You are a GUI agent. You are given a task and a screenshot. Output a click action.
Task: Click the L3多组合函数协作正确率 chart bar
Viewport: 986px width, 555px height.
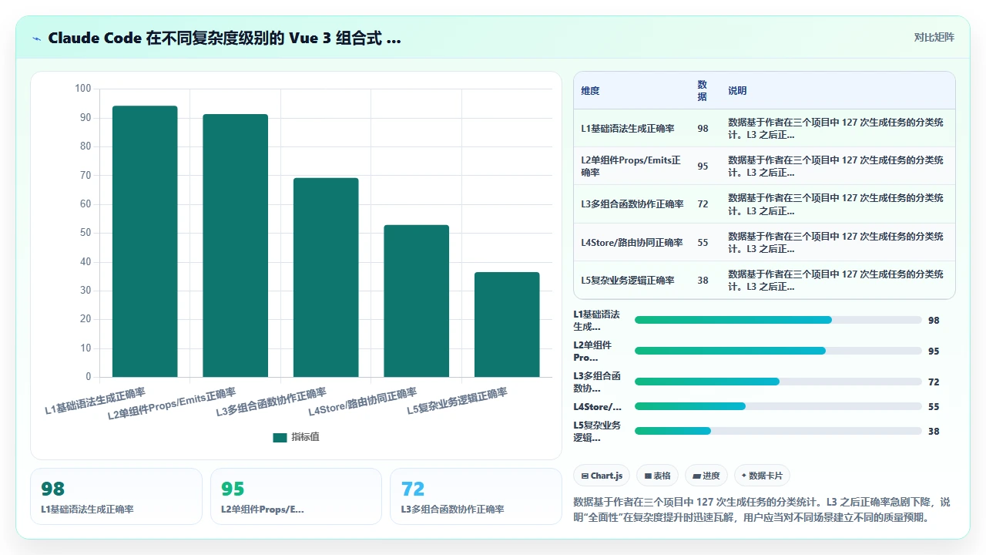click(x=326, y=277)
